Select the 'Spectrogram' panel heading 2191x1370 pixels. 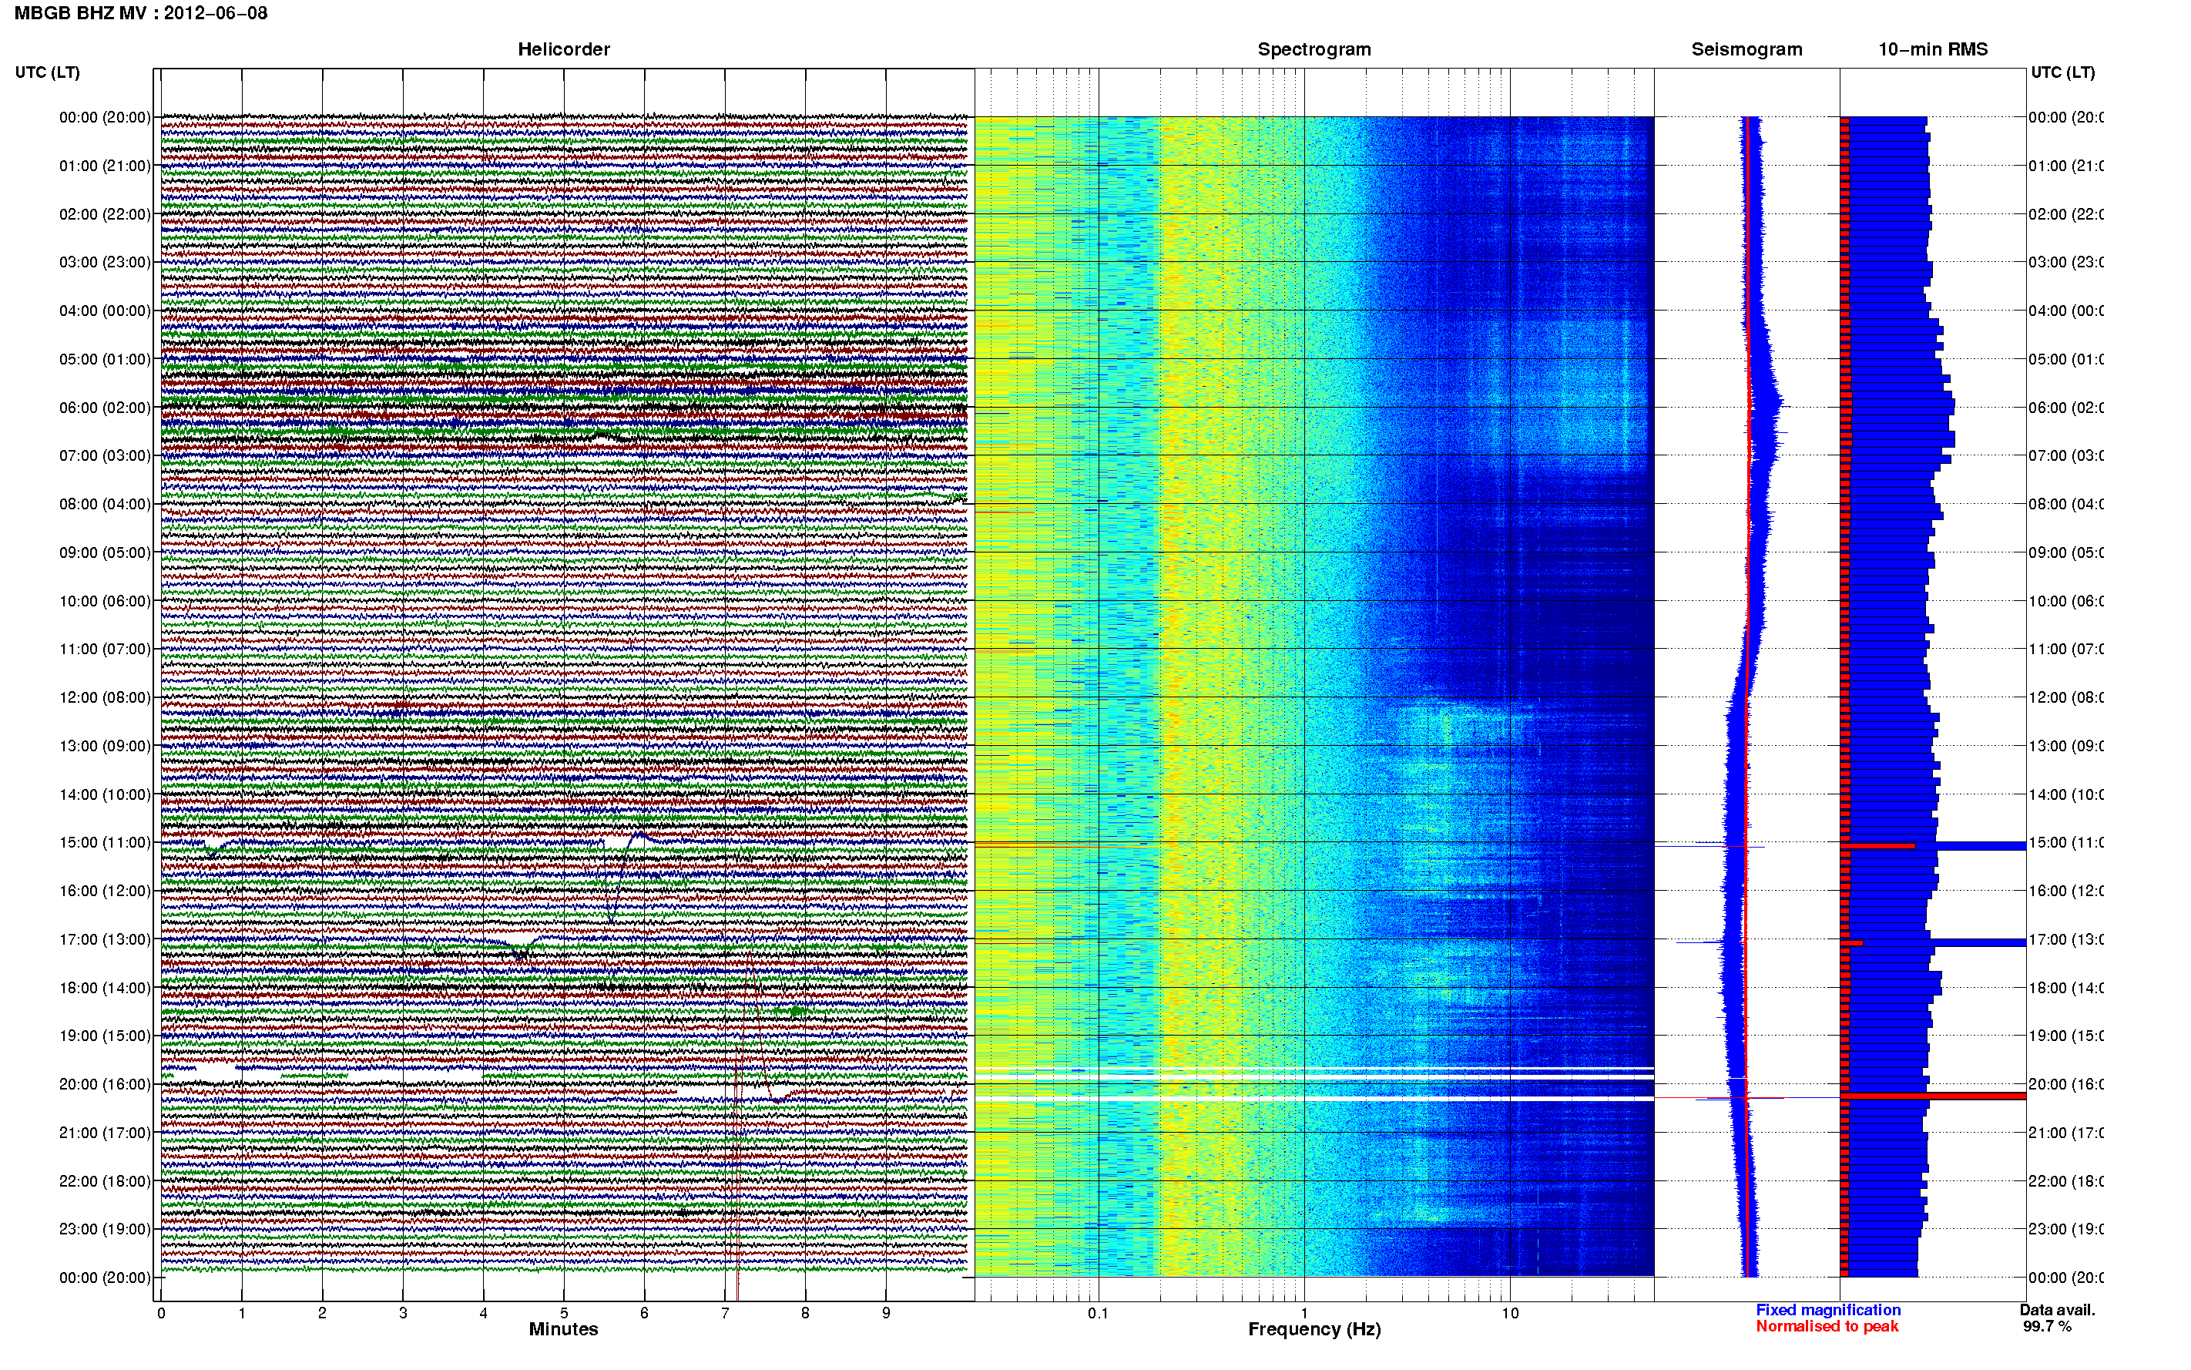point(1314,49)
